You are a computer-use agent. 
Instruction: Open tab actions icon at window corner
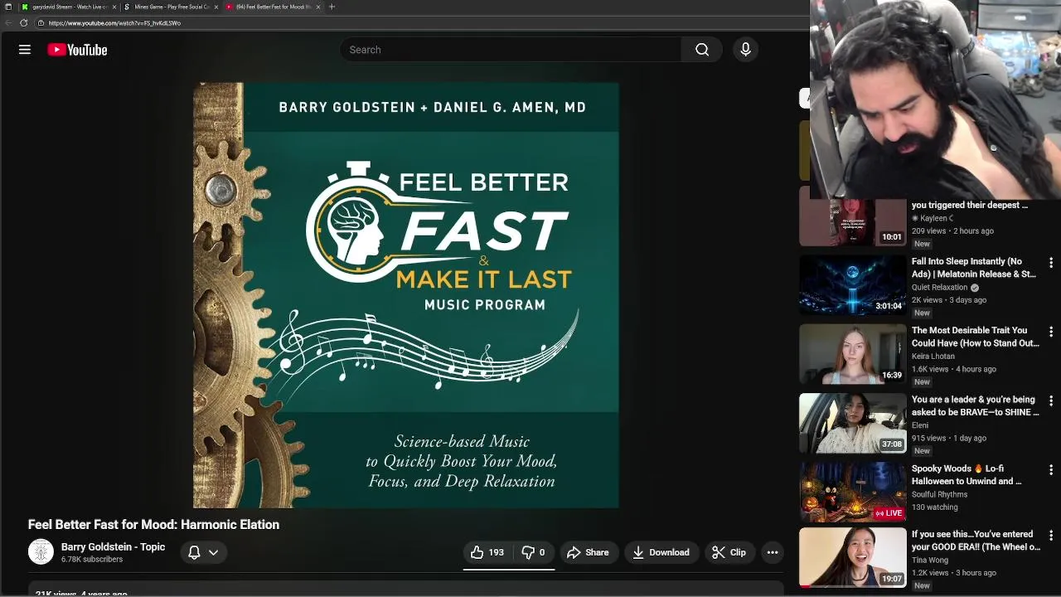(7, 7)
